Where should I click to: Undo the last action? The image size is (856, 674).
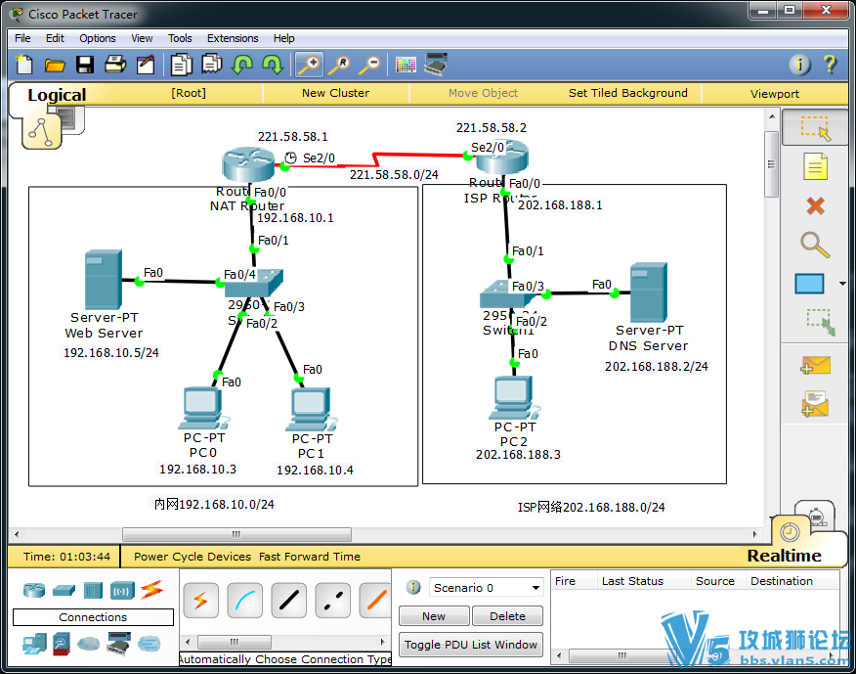point(241,65)
